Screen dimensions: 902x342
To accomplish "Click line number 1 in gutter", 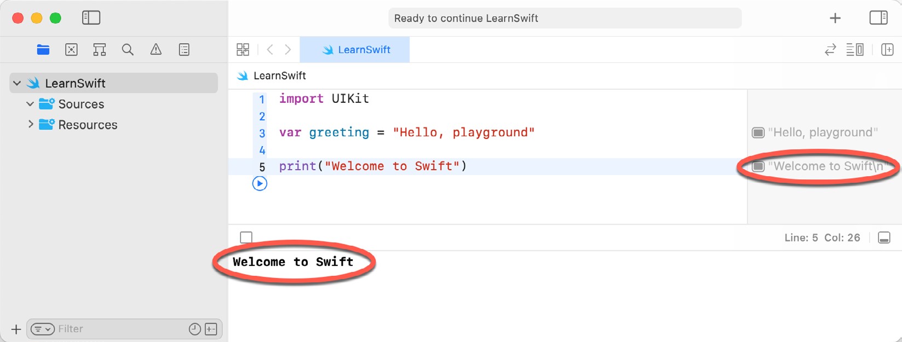I will point(262,100).
